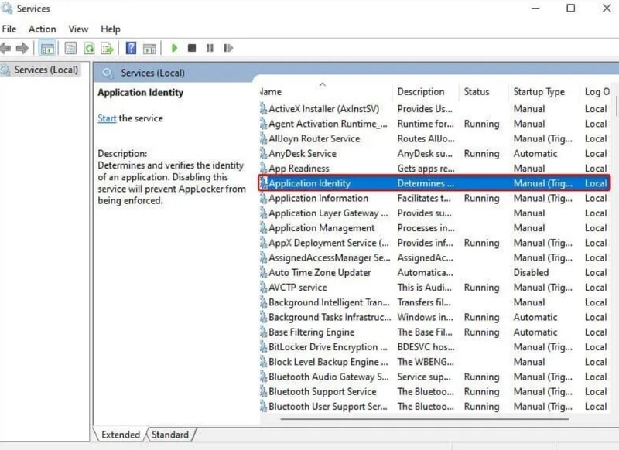Screen dimensions: 619x450
Task: Sort by the Startup Type column header
Action: click(545, 91)
